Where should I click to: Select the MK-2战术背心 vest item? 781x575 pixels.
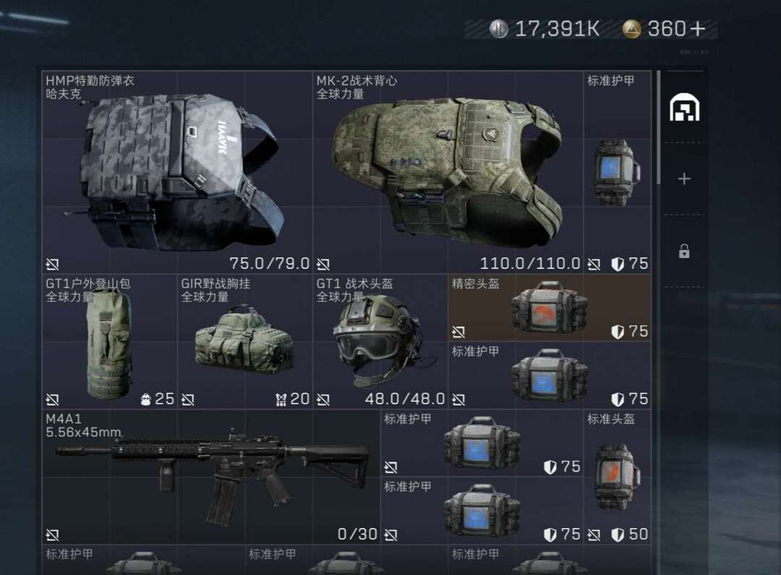(448, 172)
